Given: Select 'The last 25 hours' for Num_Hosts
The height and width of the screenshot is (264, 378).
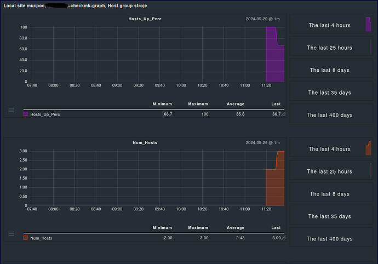Looking at the screenshot, I should [x=329, y=171].
